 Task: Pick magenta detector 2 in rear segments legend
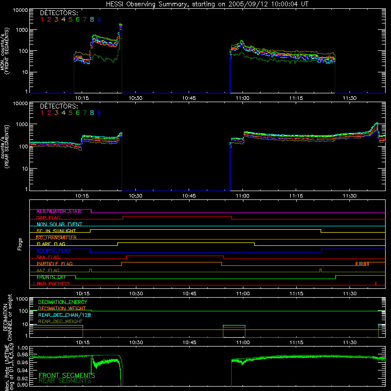[x=49, y=113]
